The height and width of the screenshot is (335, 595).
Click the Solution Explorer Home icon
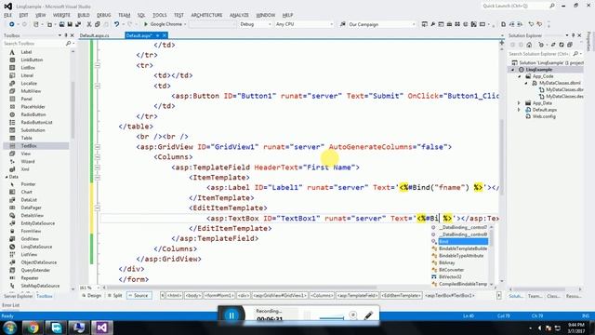click(529, 45)
